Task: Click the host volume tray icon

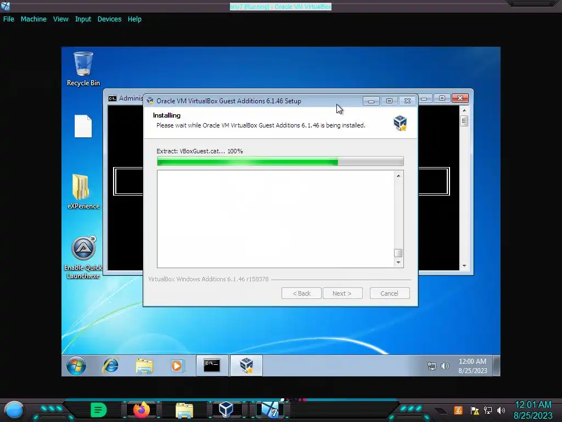Action: (501, 410)
